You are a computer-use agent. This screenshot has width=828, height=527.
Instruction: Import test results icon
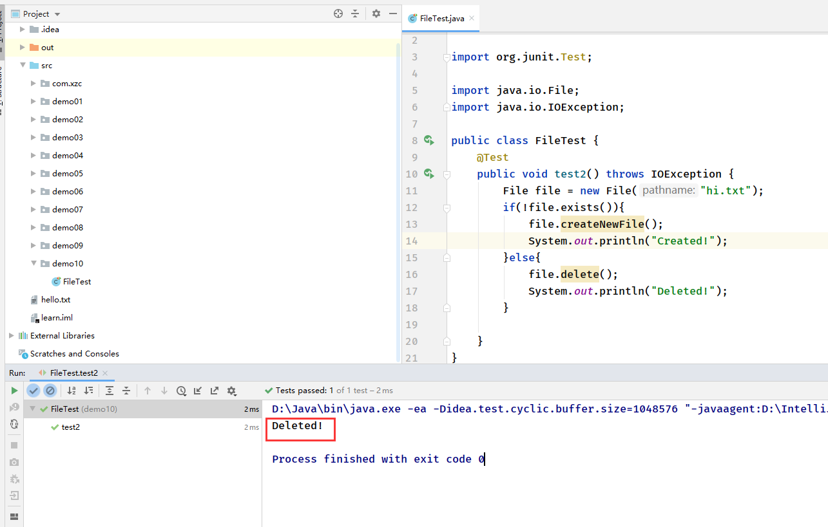(x=198, y=391)
